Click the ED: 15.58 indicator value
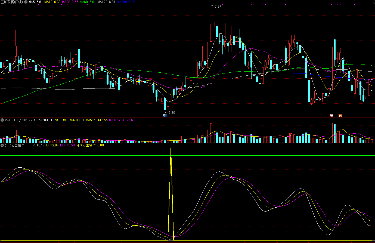The height and width of the screenshot is (243, 375). pyautogui.click(x=67, y=145)
